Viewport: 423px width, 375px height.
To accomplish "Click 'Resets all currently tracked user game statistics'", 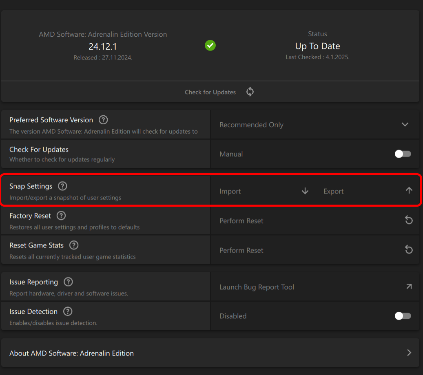I will coord(73,257).
